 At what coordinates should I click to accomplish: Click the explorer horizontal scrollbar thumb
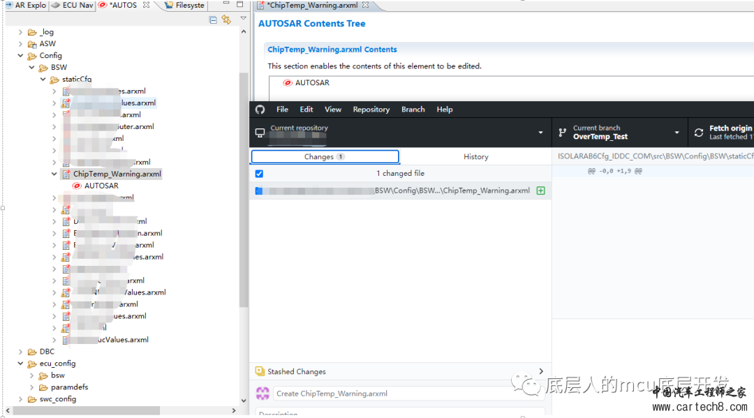pos(87,411)
